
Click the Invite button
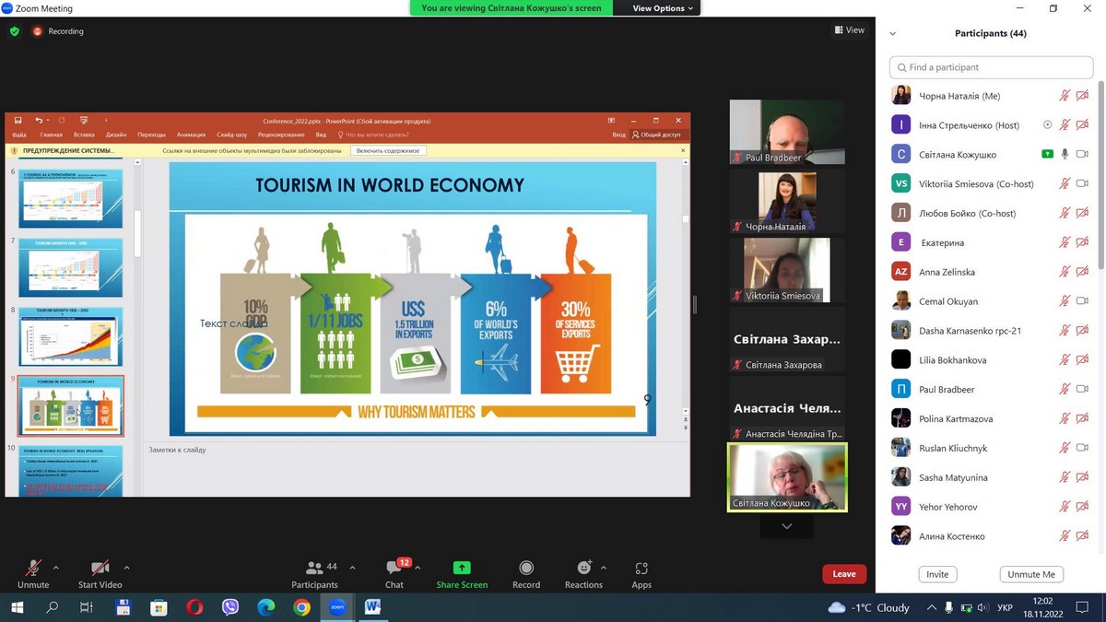937,574
